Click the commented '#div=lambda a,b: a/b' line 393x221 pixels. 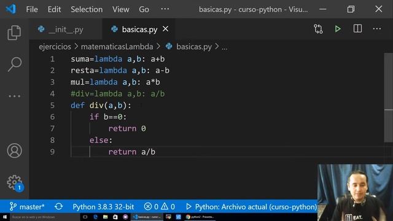coord(117,94)
